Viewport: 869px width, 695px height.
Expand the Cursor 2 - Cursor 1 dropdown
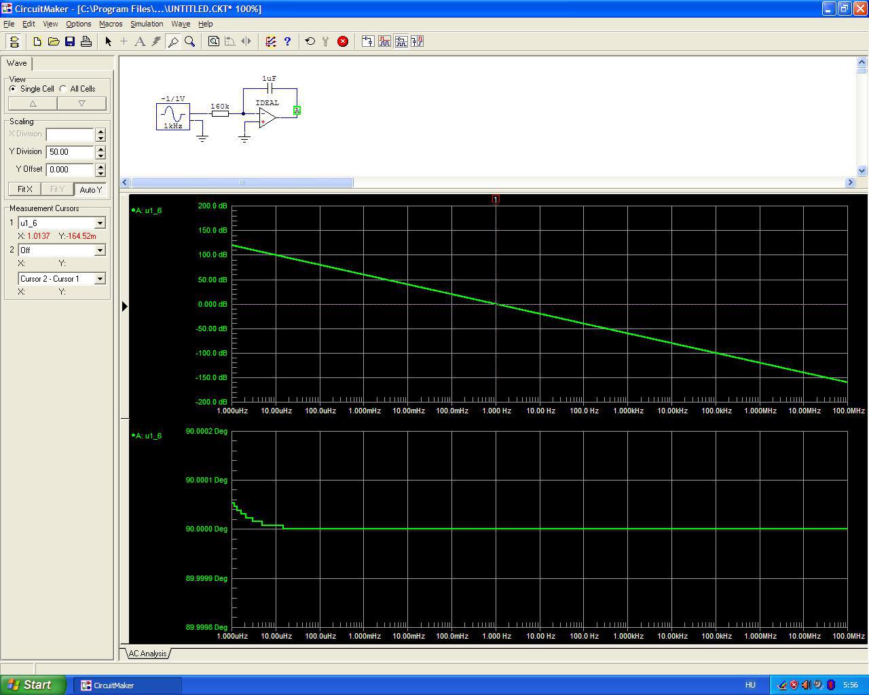(x=100, y=279)
